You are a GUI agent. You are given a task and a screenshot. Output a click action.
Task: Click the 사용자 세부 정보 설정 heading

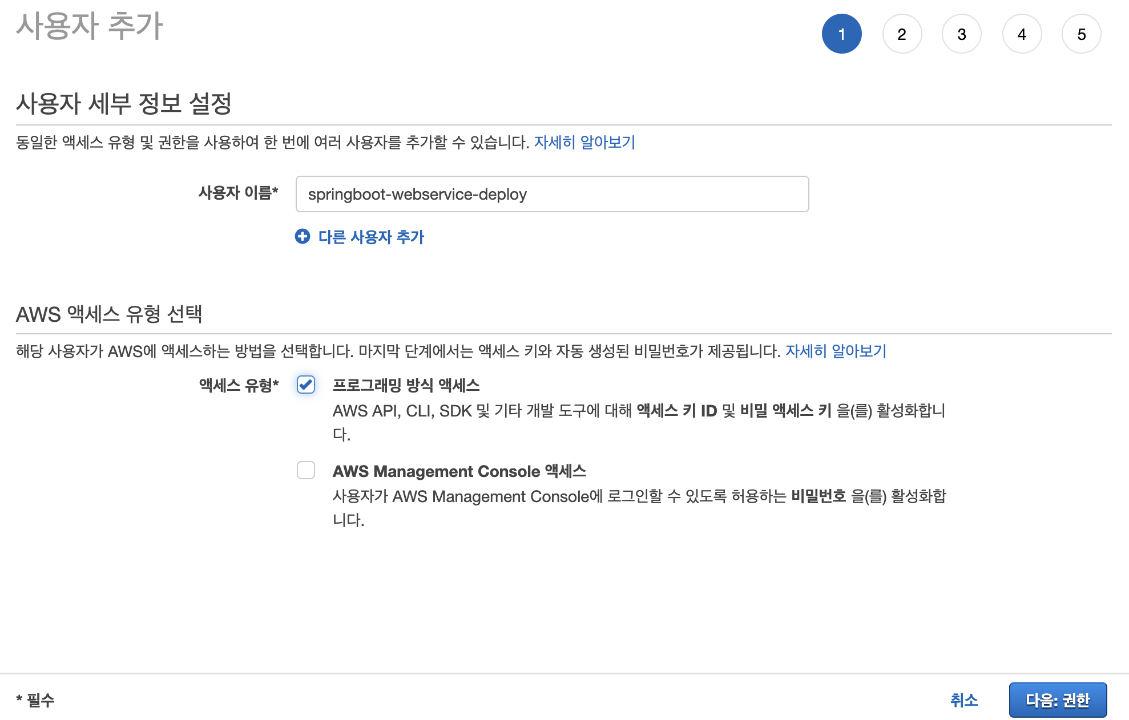point(124,104)
